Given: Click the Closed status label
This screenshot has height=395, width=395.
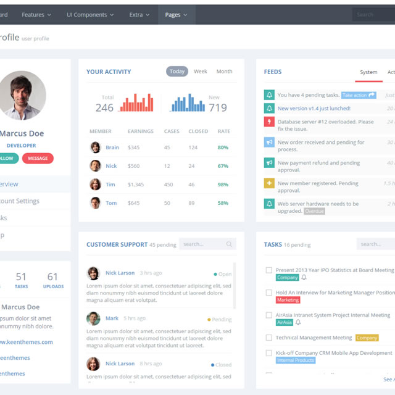Looking at the screenshot, I should pos(221,365).
